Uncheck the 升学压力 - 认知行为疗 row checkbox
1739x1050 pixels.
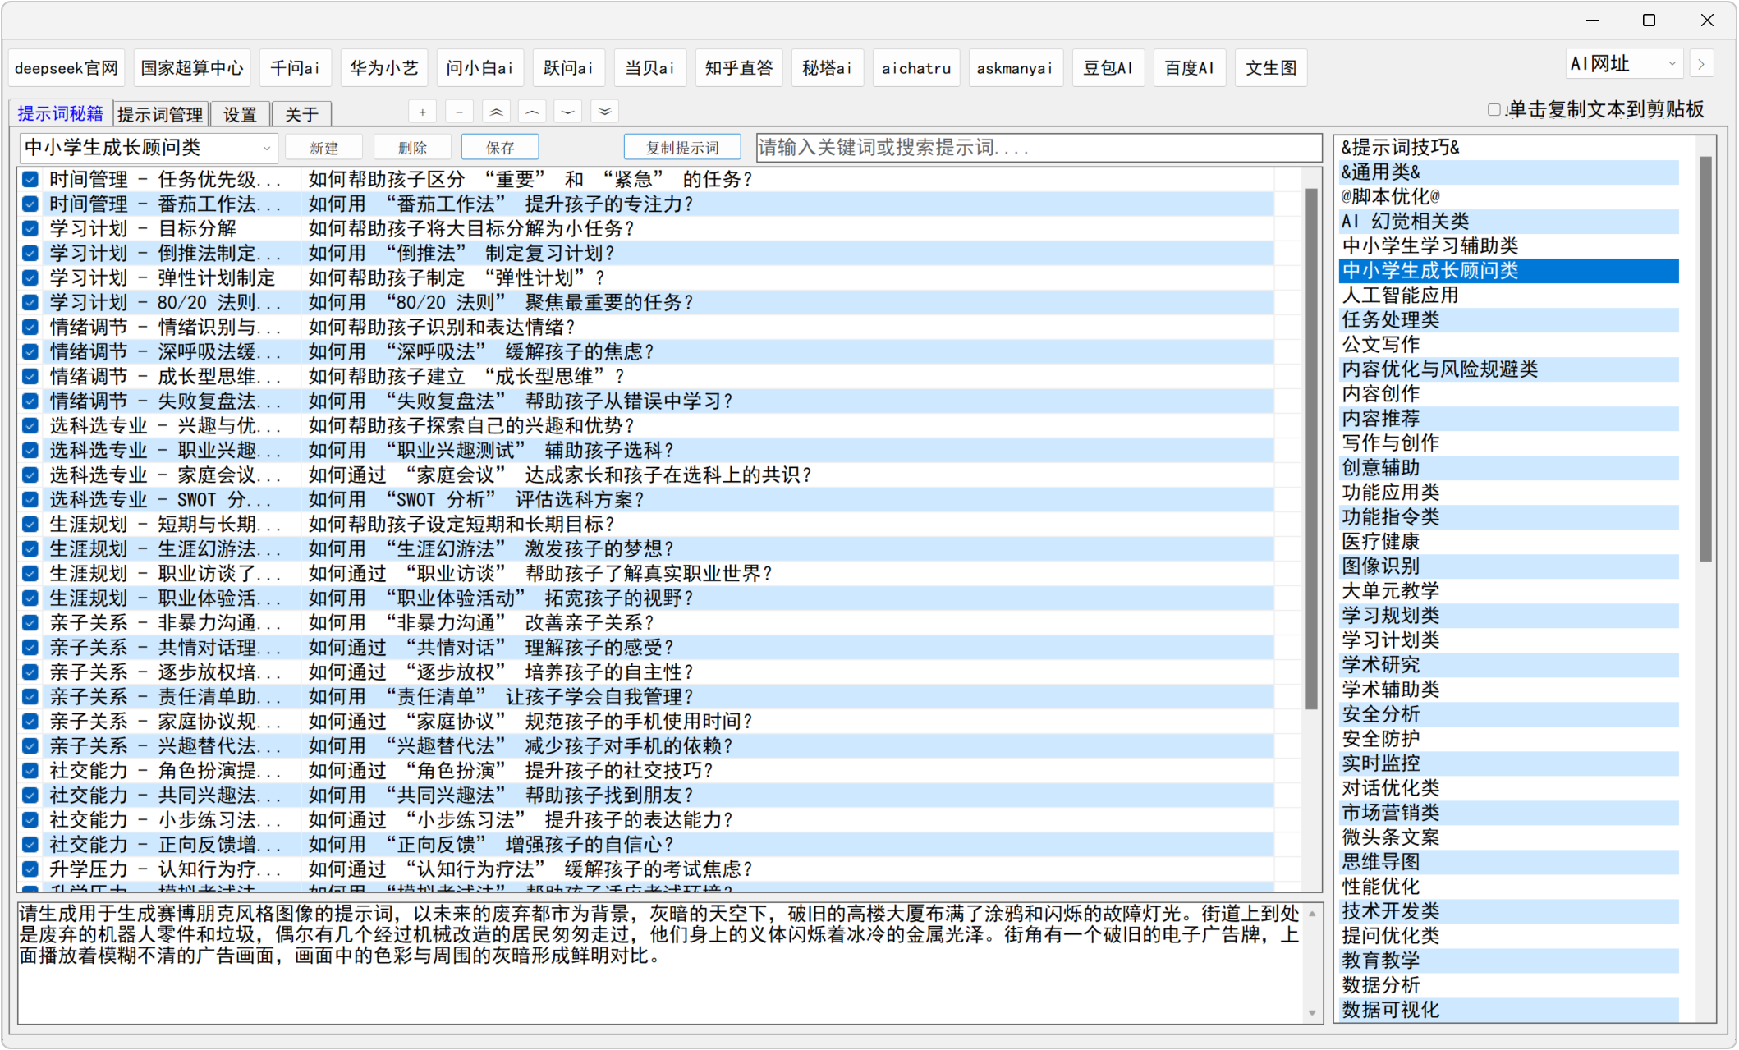pos(30,869)
